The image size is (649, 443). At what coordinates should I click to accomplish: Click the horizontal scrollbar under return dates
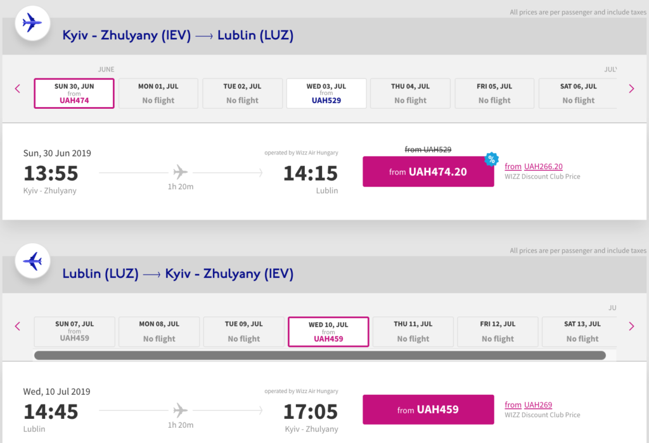pyautogui.click(x=319, y=356)
